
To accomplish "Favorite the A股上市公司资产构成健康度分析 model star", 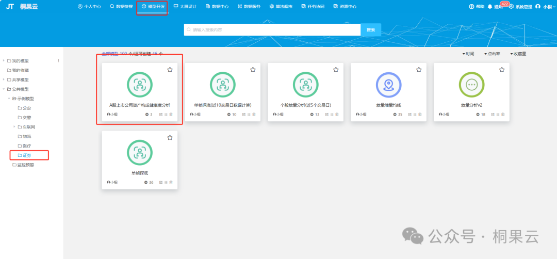I will point(170,70).
